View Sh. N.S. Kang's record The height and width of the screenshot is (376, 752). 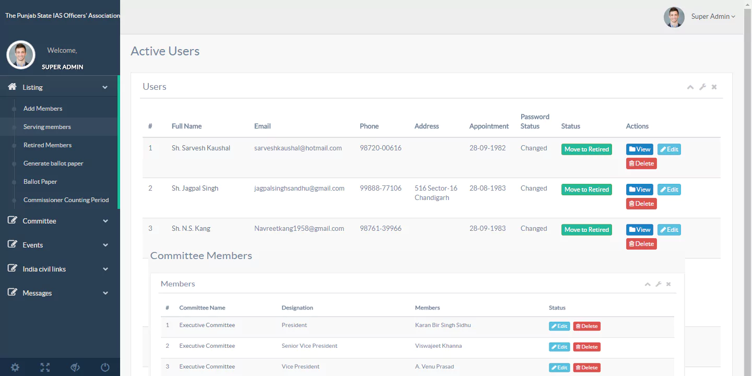[x=640, y=230]
